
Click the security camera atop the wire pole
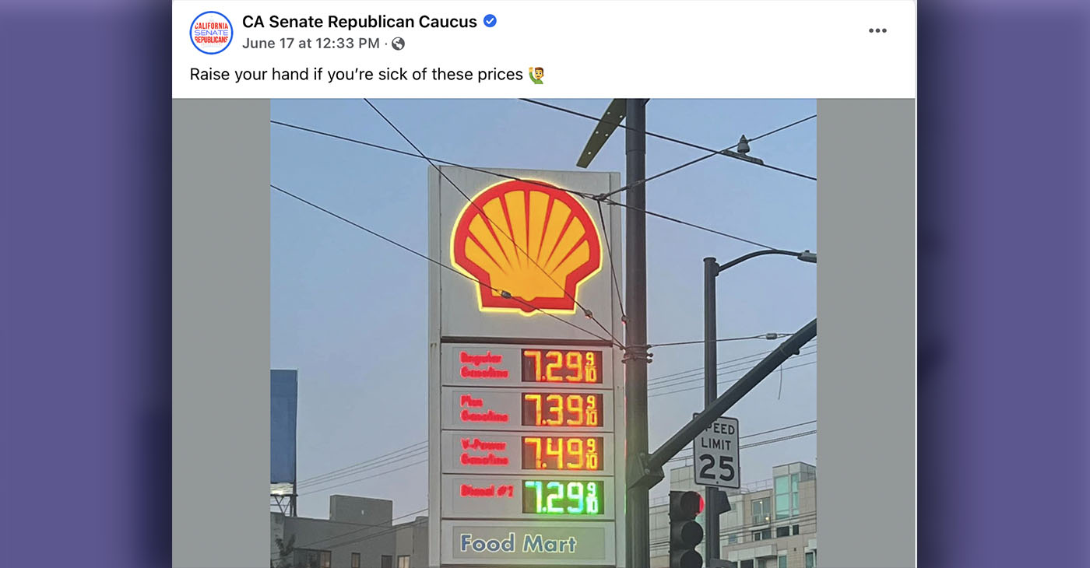coord(745,146)
